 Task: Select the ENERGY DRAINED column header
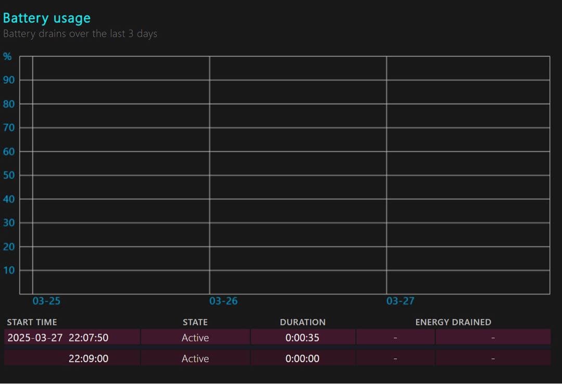[x=453, y=322]
